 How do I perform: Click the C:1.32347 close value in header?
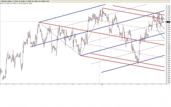[x=15, y=1]
